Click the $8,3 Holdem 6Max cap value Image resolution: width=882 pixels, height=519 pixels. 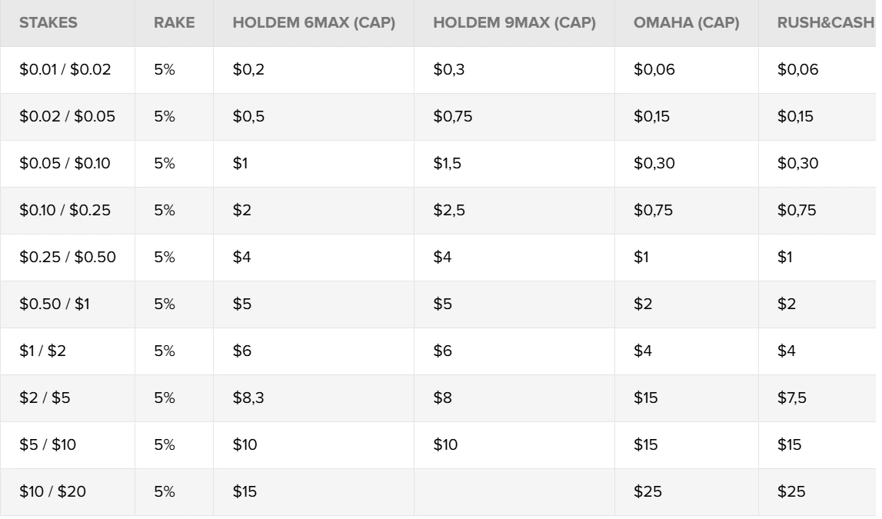(x=248, y=398)
